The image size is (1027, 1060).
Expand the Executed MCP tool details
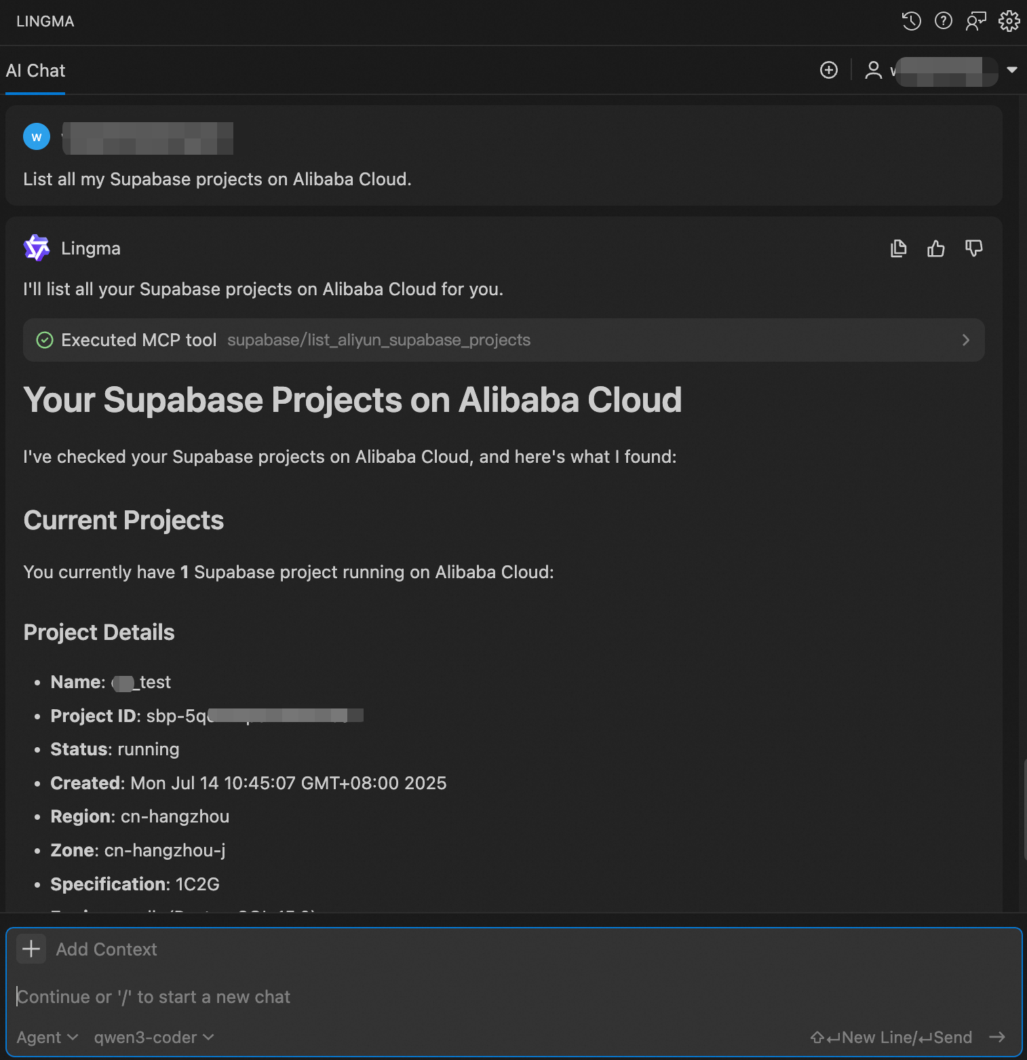point(965,340)
